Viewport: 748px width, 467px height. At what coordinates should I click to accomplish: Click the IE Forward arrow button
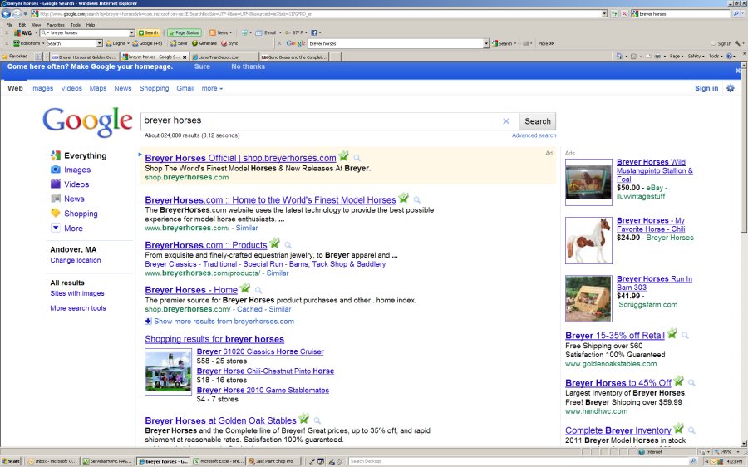(17, 14)
